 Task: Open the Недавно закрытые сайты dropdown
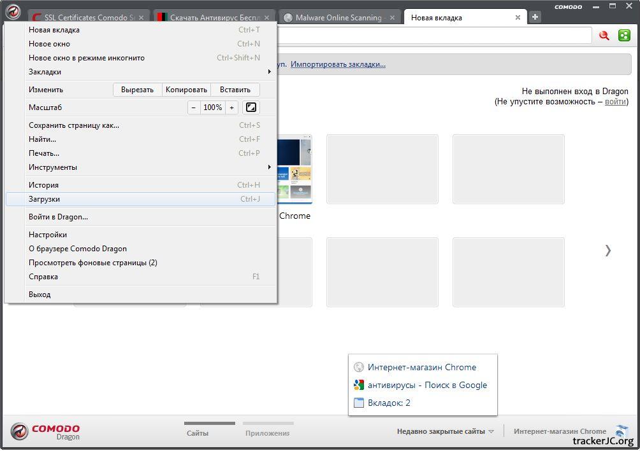tap(445, 431)
